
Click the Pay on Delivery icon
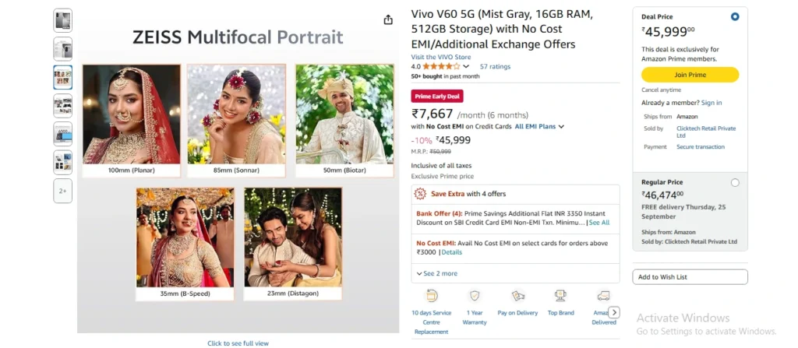(x=517, y=296)
